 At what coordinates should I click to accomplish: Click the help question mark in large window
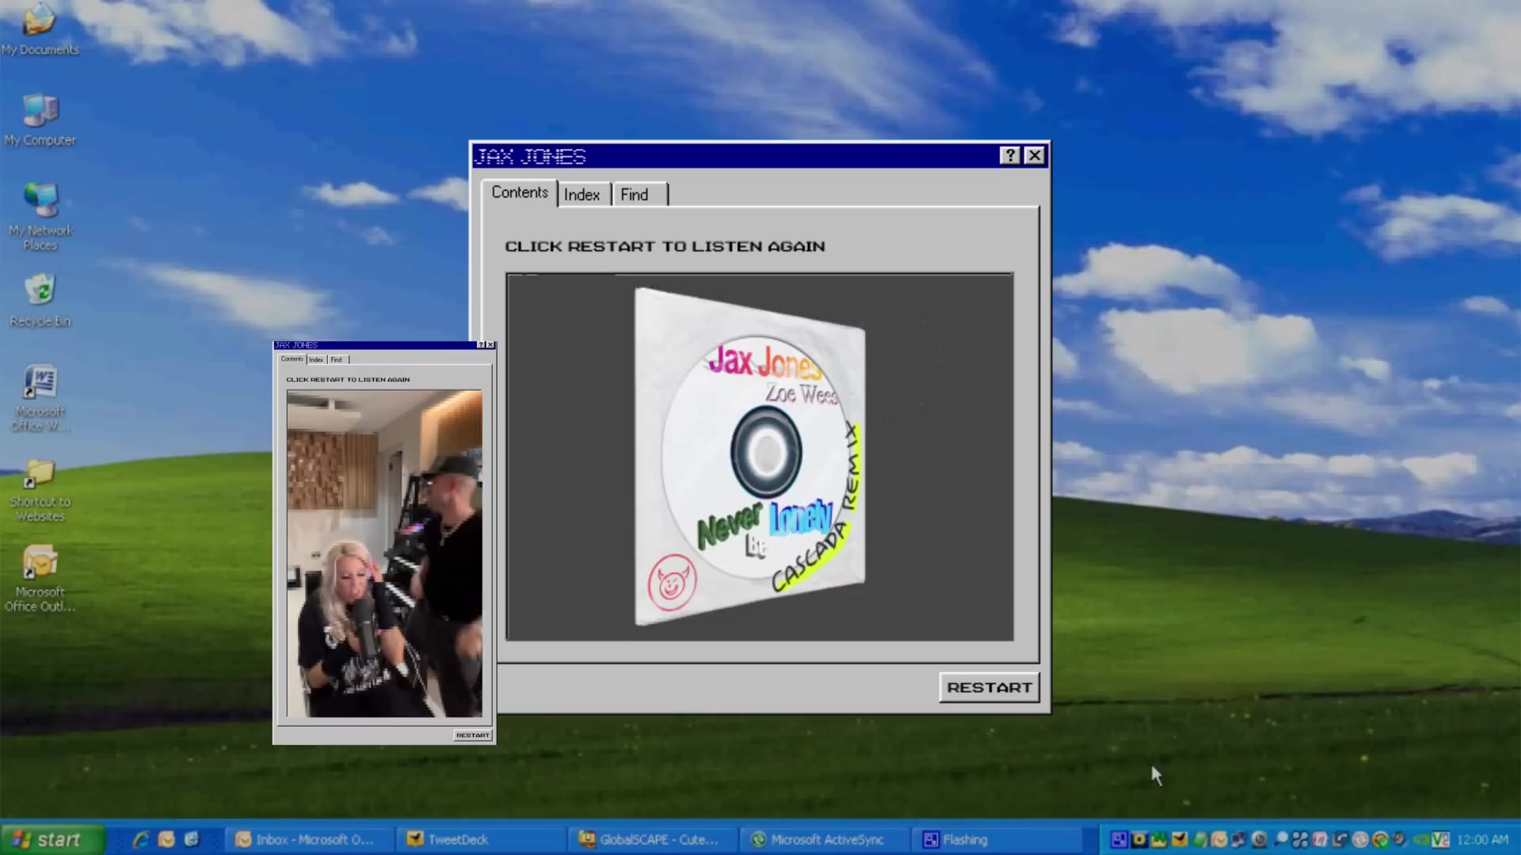click(x=1010, y=155)
